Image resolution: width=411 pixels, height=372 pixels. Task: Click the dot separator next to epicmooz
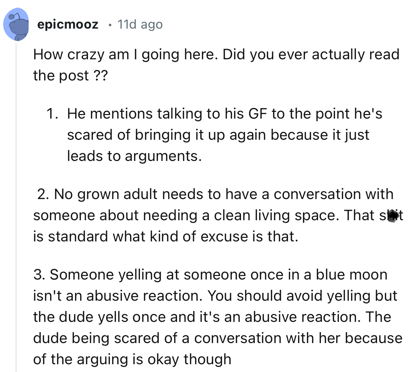[x=109, y=25]
